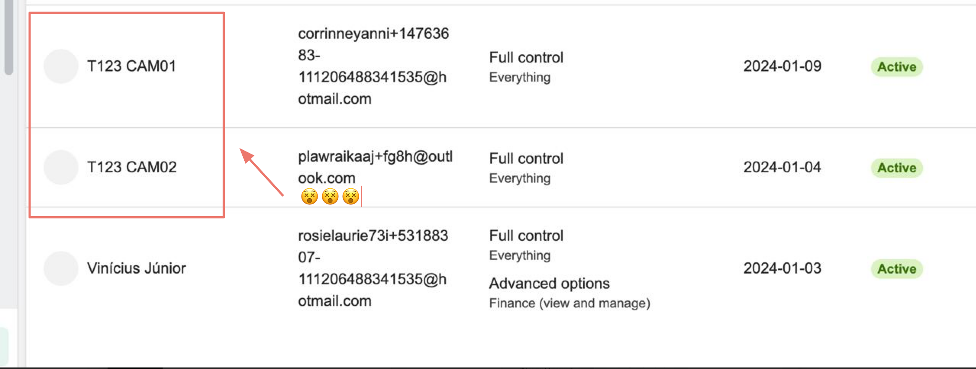
Task: Click the corrinneyanni hotmail email address
Action: 373,66
